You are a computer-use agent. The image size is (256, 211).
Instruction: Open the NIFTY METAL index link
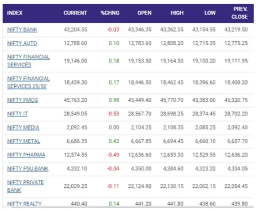coord(23,141)
